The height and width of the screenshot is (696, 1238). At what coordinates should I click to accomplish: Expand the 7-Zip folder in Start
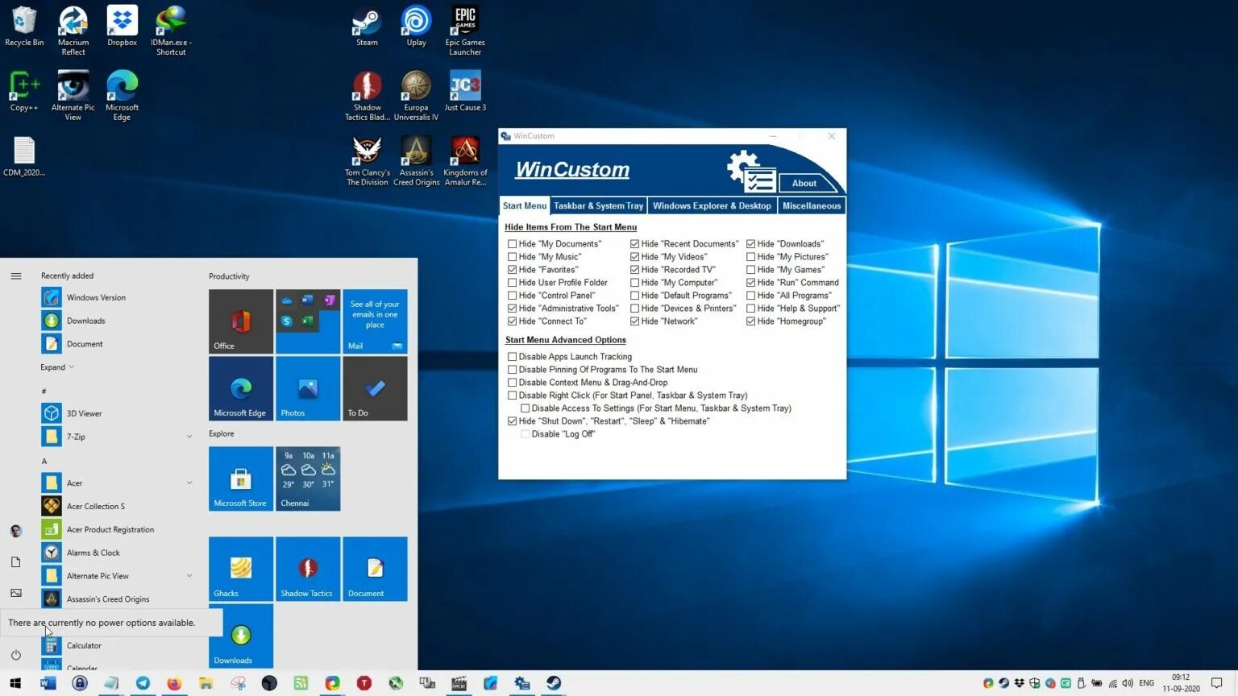tap(189, 437)
